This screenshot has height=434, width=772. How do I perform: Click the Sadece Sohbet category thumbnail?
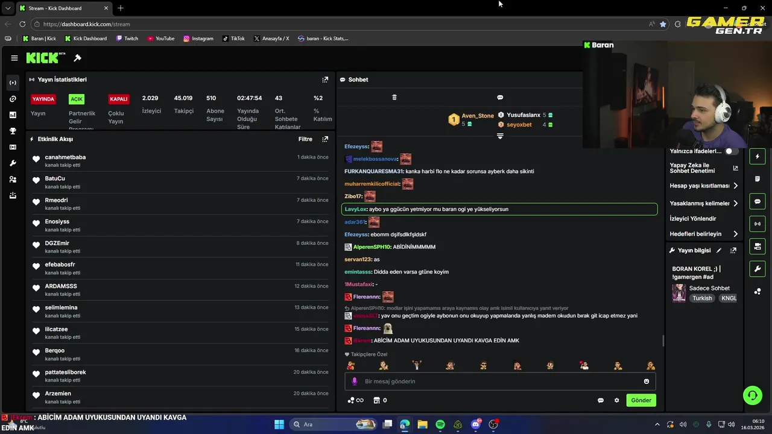679,293
